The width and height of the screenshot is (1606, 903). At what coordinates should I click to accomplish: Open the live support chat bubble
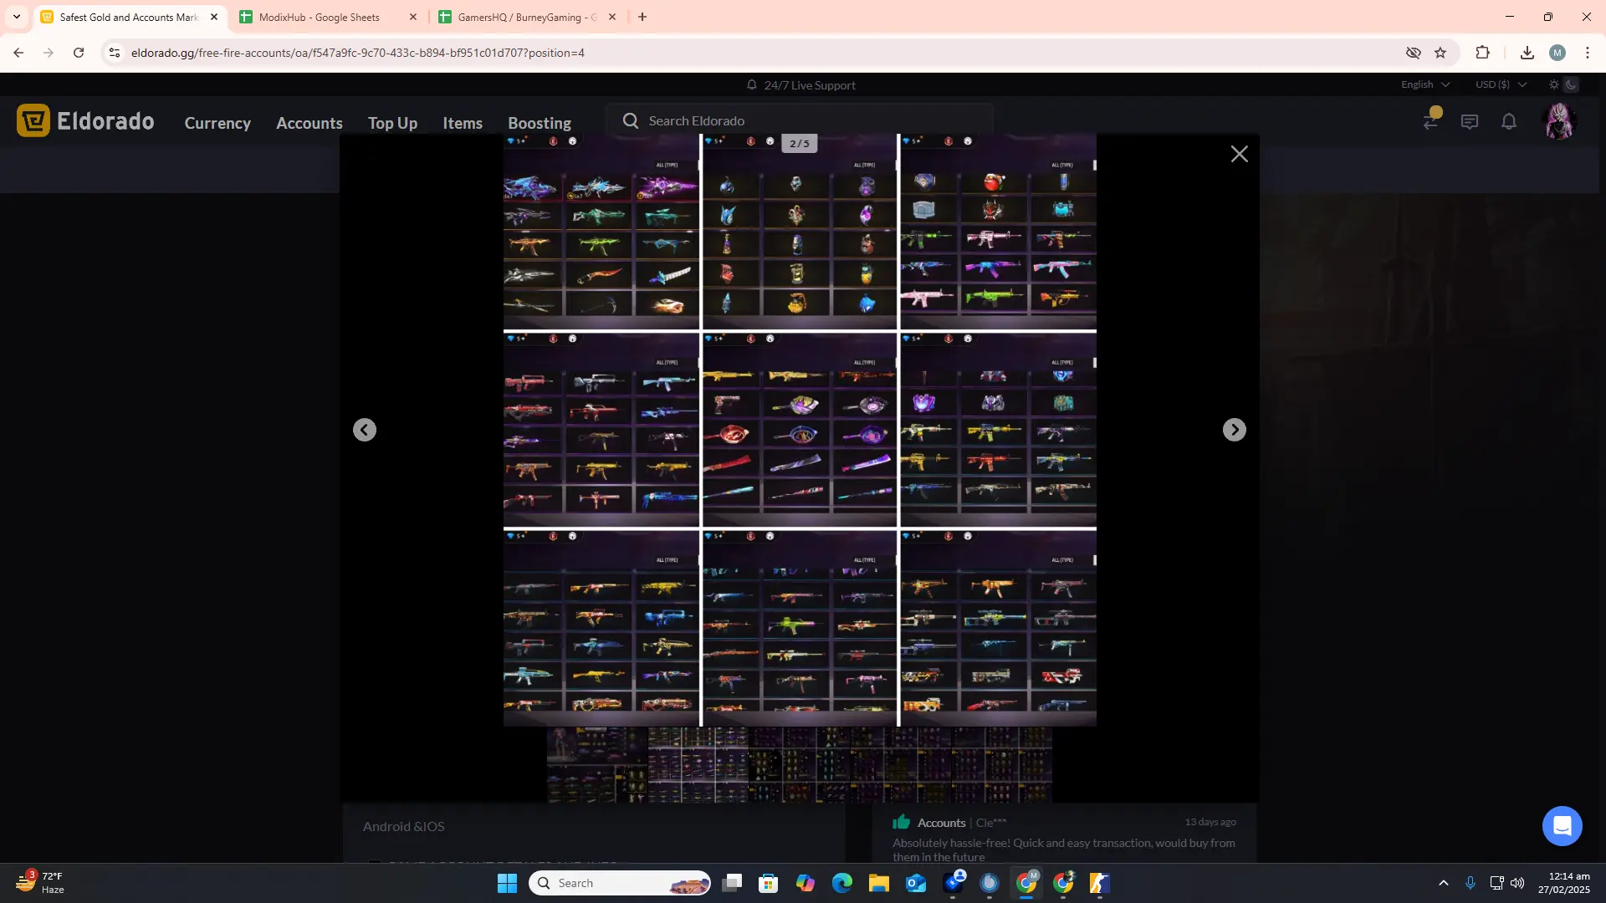pyautogui.click(x=1562, y=826)
